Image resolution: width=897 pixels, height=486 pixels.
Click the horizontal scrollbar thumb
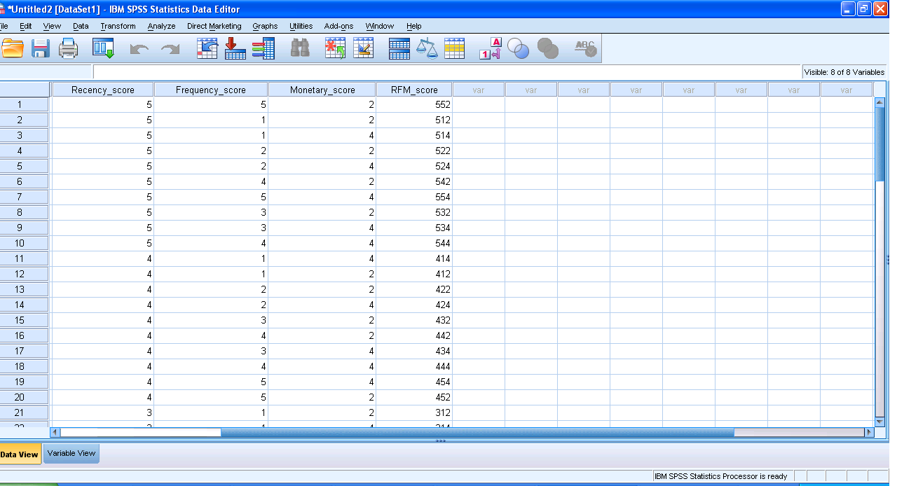pyautogui.click(x=477, y=433)
